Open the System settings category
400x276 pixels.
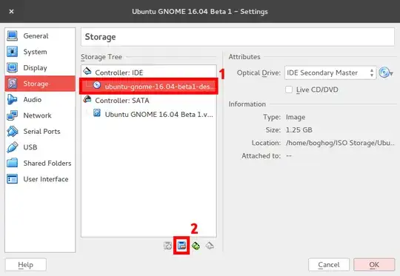[40, 52]
